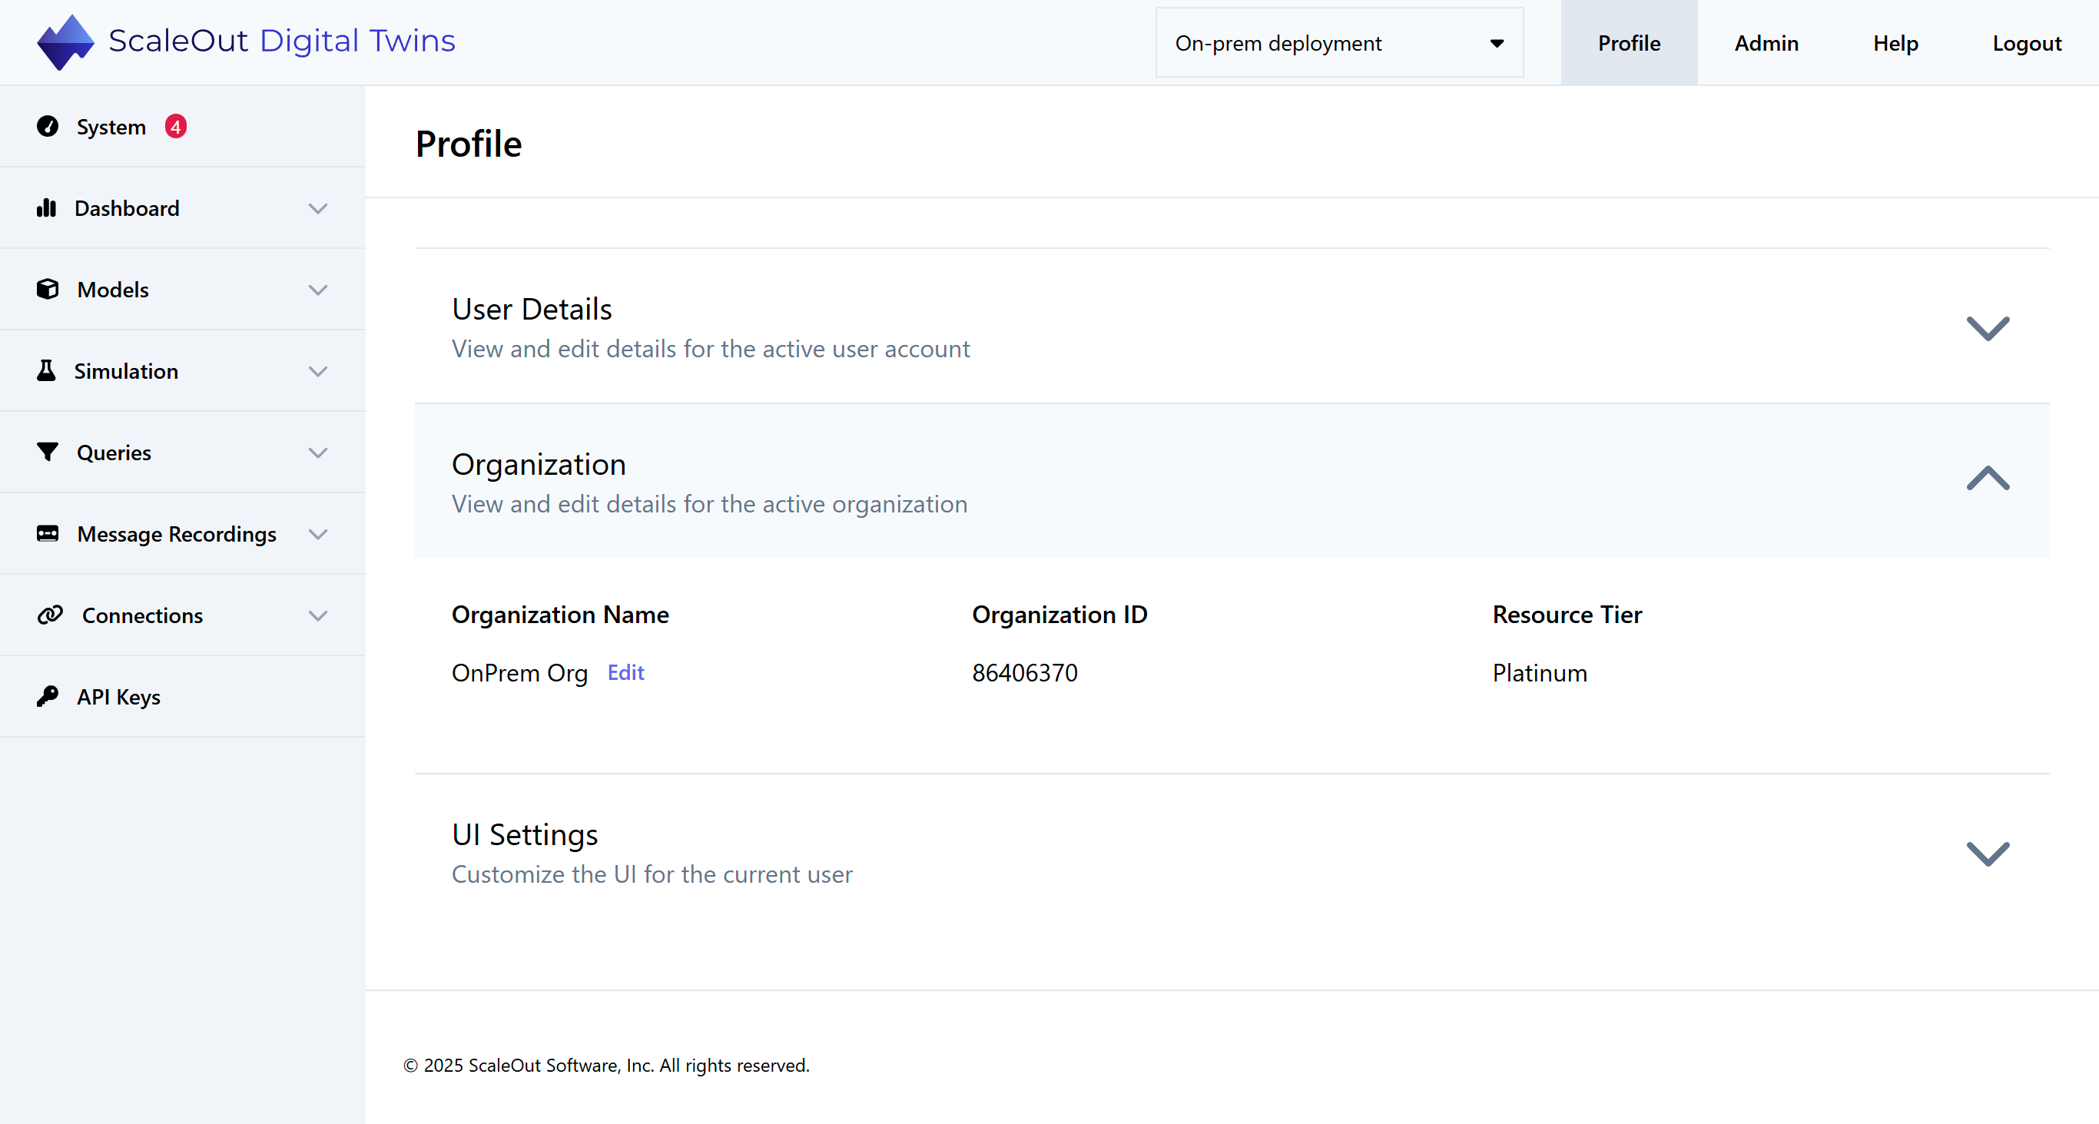This screenshot has width=2099, height=1124.
Task: Click the red notification badge showing 4
Action: (x=175, y=126)
